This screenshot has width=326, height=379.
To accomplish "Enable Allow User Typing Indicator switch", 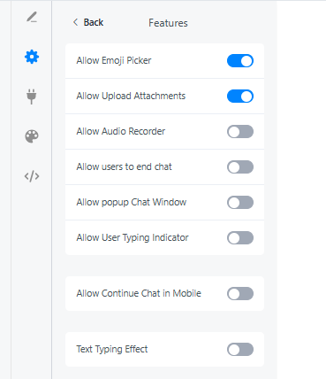I will (240, 238).
